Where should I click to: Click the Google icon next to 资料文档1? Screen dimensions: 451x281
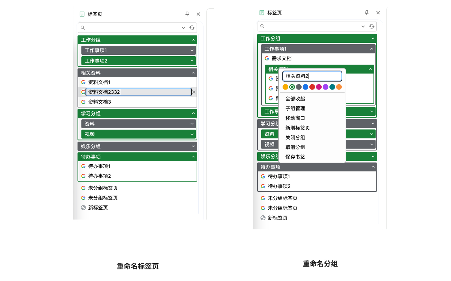tap(83, 82)
